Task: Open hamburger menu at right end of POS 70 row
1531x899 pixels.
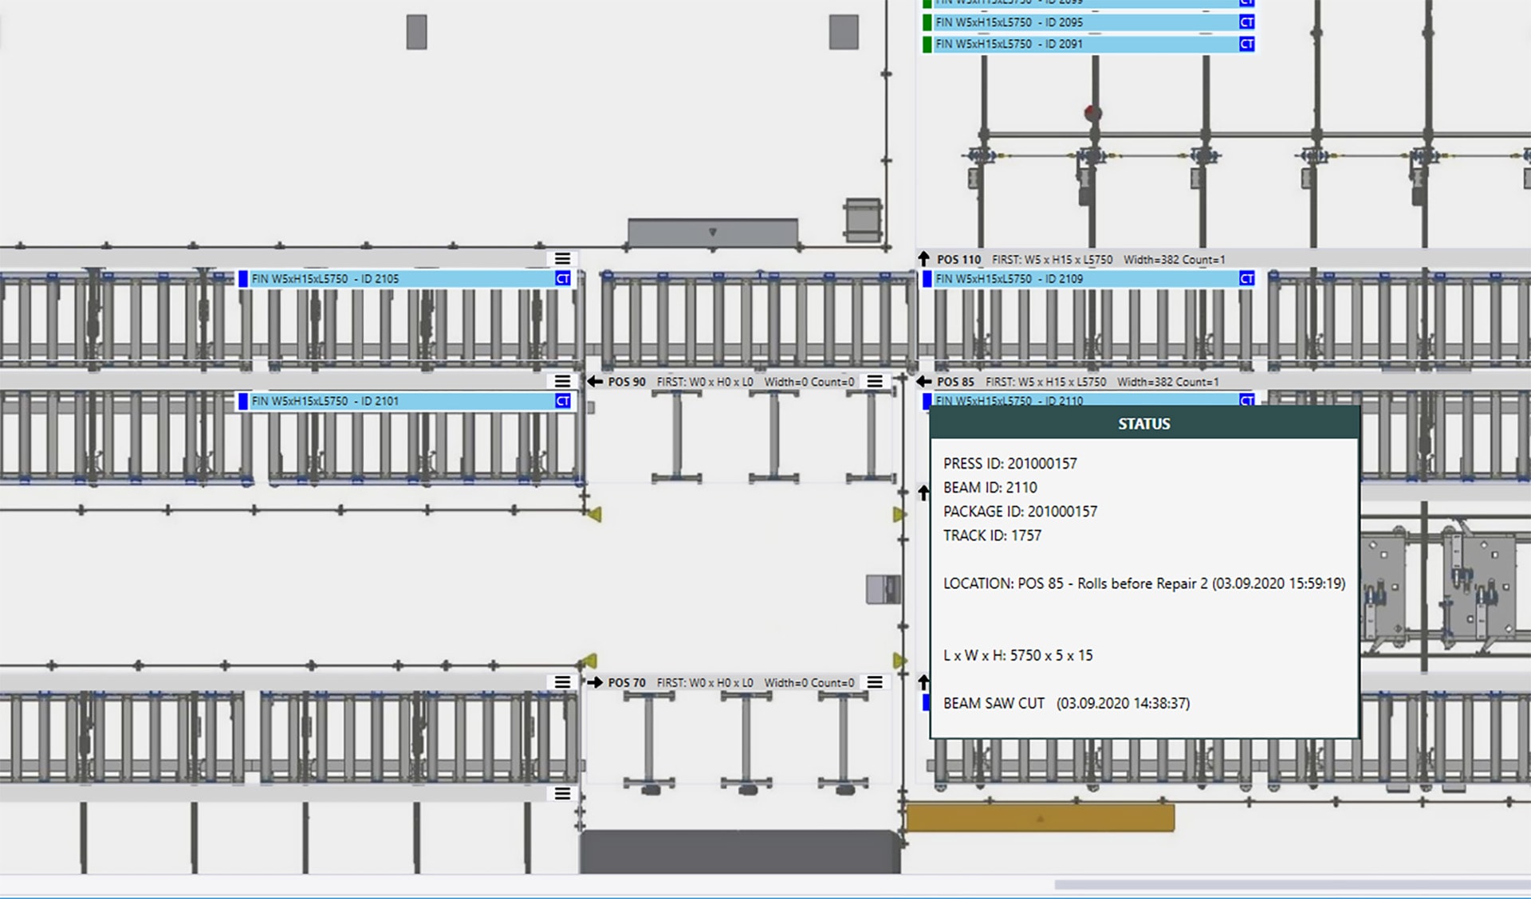Action: [x=875, y=682]
